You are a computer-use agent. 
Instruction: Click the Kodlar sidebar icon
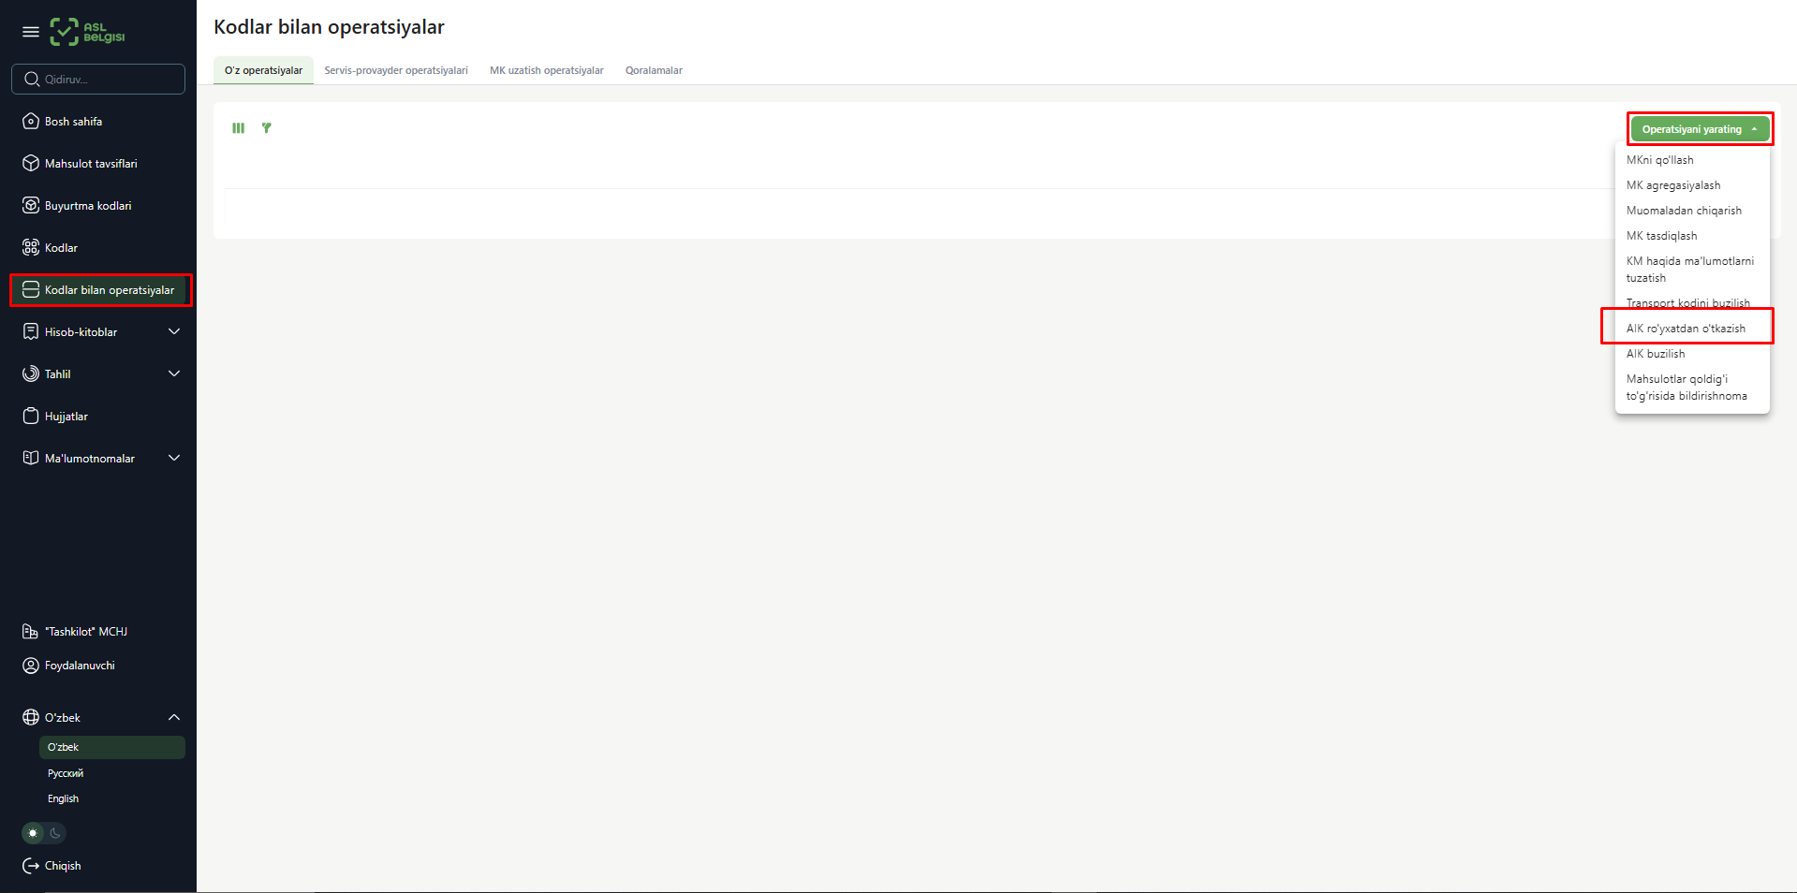[x=31, y=247]
